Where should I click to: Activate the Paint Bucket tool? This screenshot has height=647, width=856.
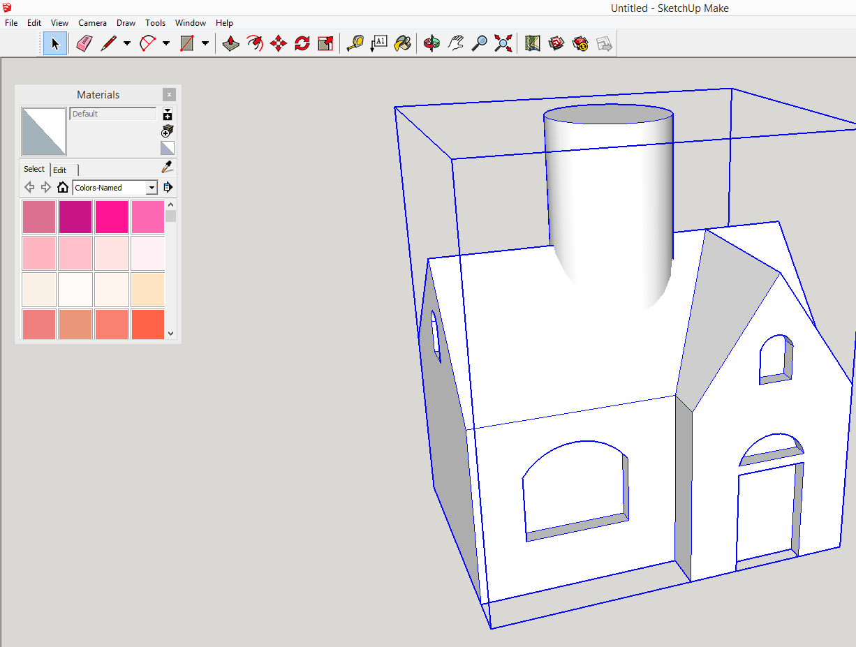pos(402,44)
